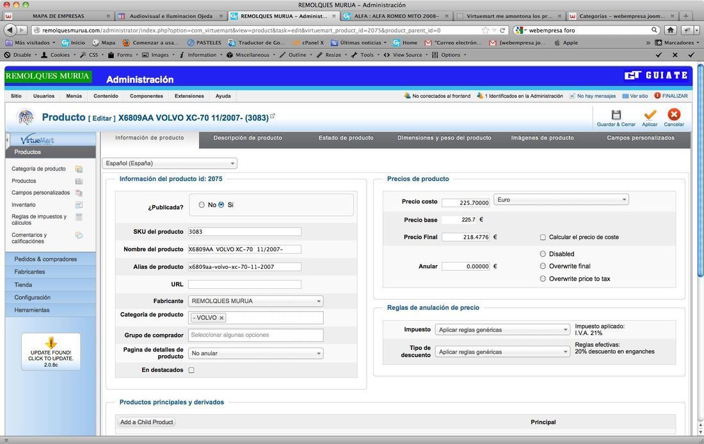Collapse the VirtueMart sidebar arrow
Viewport: 704px width, 444px height.
(x=7, y=141)
